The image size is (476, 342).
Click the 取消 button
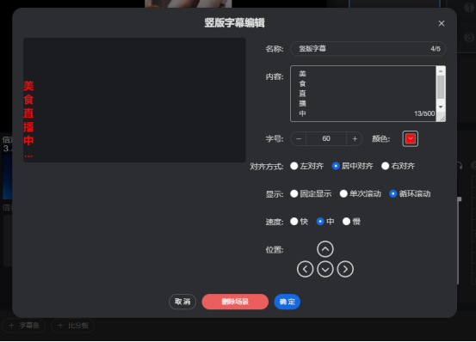(182, 302)
